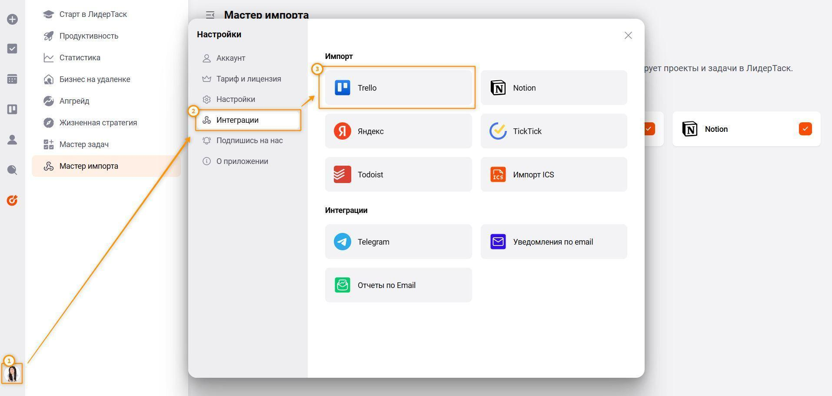Choose Todoist import option
832x396 pixels.
click(398, 174)
